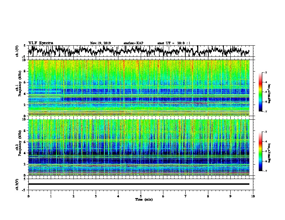Click the 'ch.1(V)' waveform axis label
The width and height of the screenshot is (285, 220).
(17, 51)
